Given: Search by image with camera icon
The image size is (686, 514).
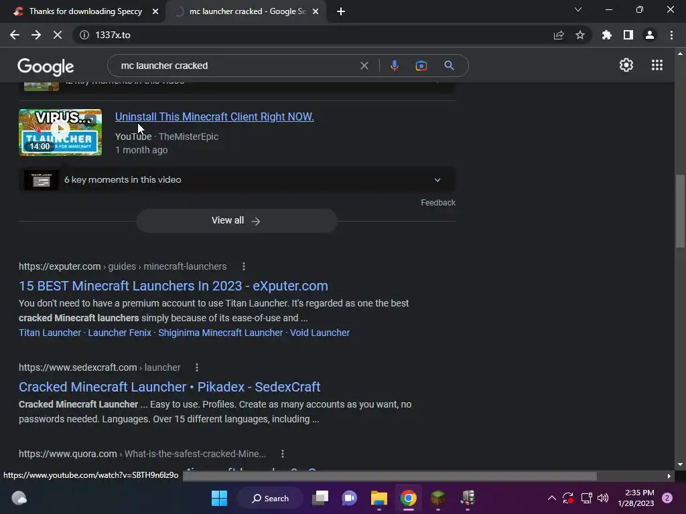Looking at the screenshot, I should click(421, 66).
